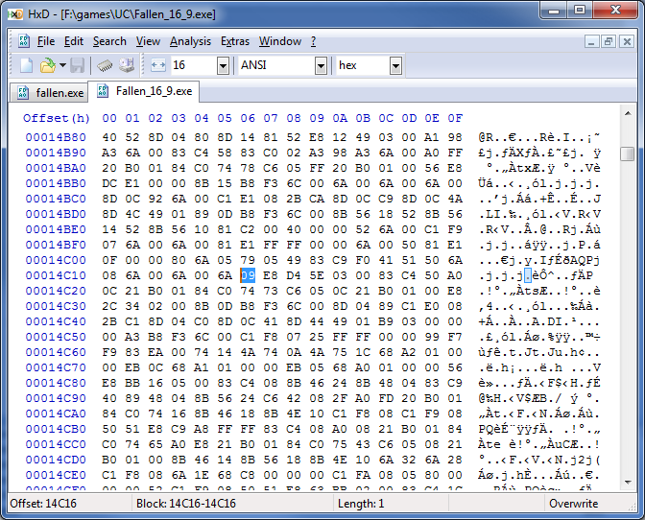Click the scrollbar down arrow

[628, 483]
